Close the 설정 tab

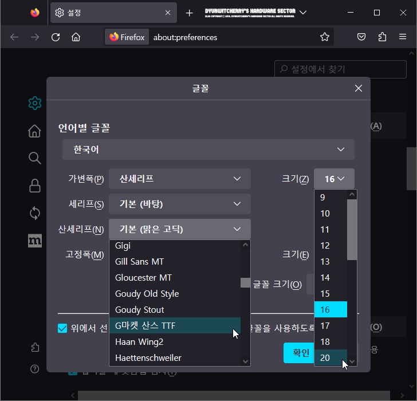pos(168,13)
